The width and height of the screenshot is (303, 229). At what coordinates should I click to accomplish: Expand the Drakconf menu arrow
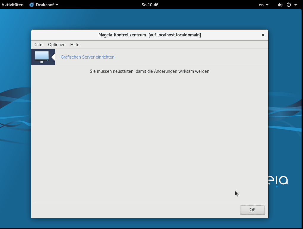[57, 5]
